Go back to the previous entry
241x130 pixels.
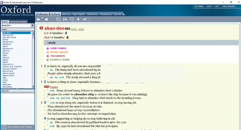pos(38,19)
